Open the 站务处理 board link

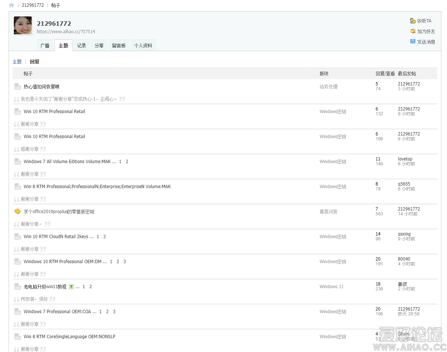coord(328,87)
